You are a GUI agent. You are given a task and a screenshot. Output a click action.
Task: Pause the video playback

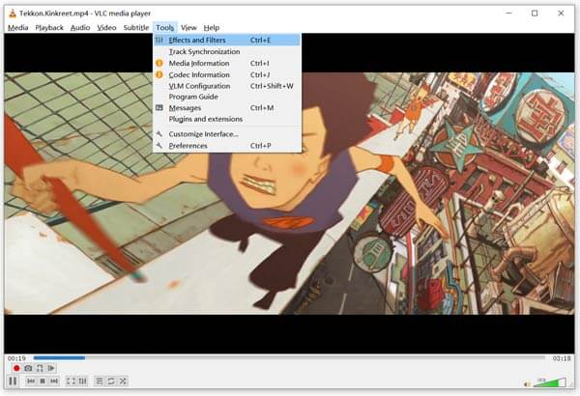coord(13,381)
